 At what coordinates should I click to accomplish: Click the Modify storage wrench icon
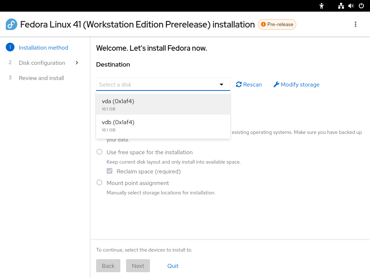coord(276,84)
